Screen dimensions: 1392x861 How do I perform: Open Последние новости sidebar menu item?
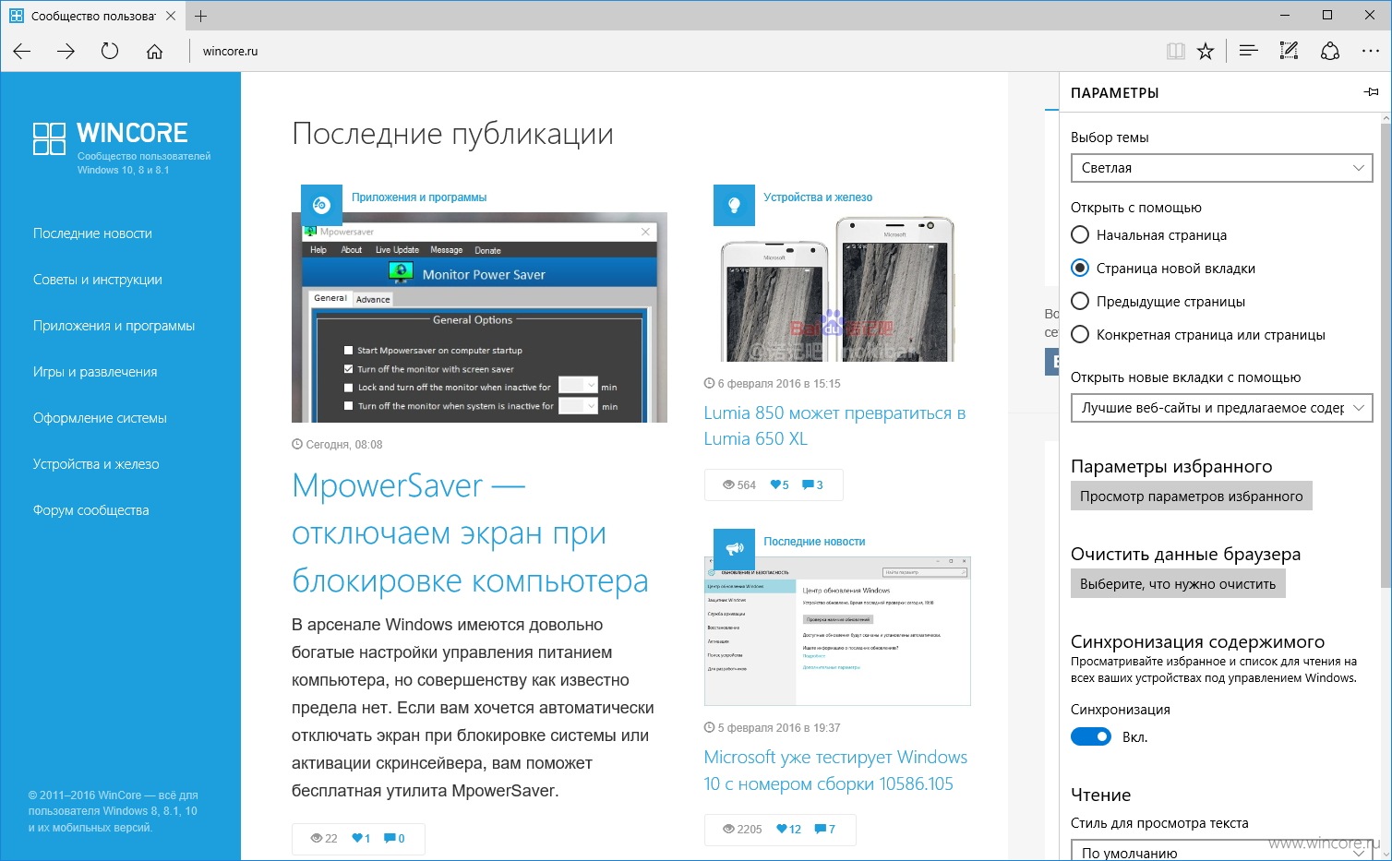pos(92,233)
